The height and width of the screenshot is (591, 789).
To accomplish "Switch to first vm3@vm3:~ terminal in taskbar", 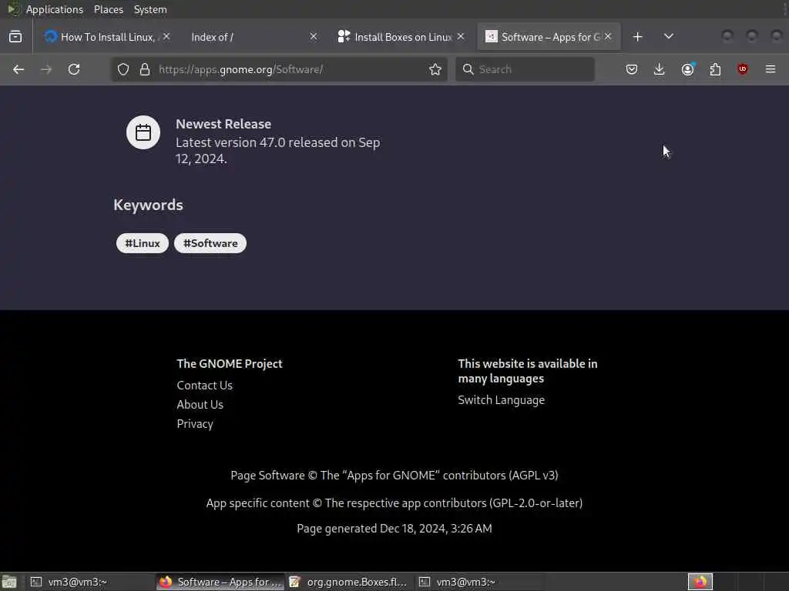I will (x=91, y=582).
